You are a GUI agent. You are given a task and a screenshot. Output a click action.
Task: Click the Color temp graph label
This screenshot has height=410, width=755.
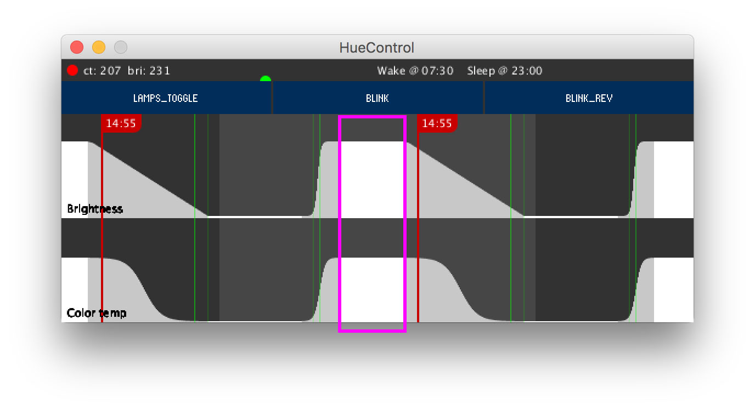[97, 313]
